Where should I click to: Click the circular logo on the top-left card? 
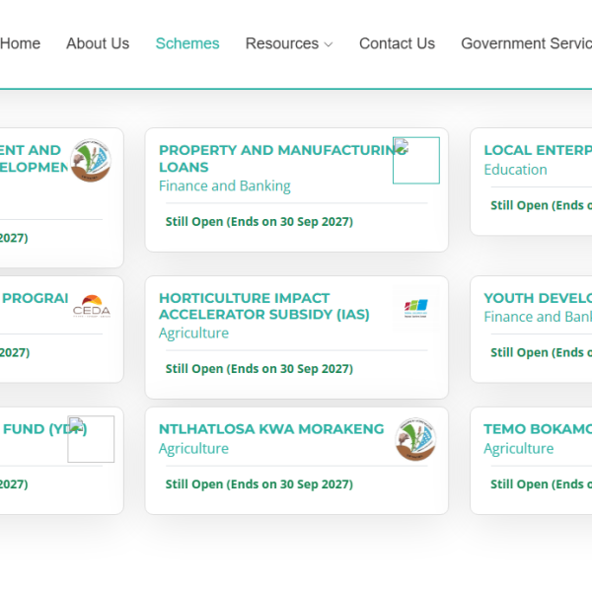(x=91, y=161)
